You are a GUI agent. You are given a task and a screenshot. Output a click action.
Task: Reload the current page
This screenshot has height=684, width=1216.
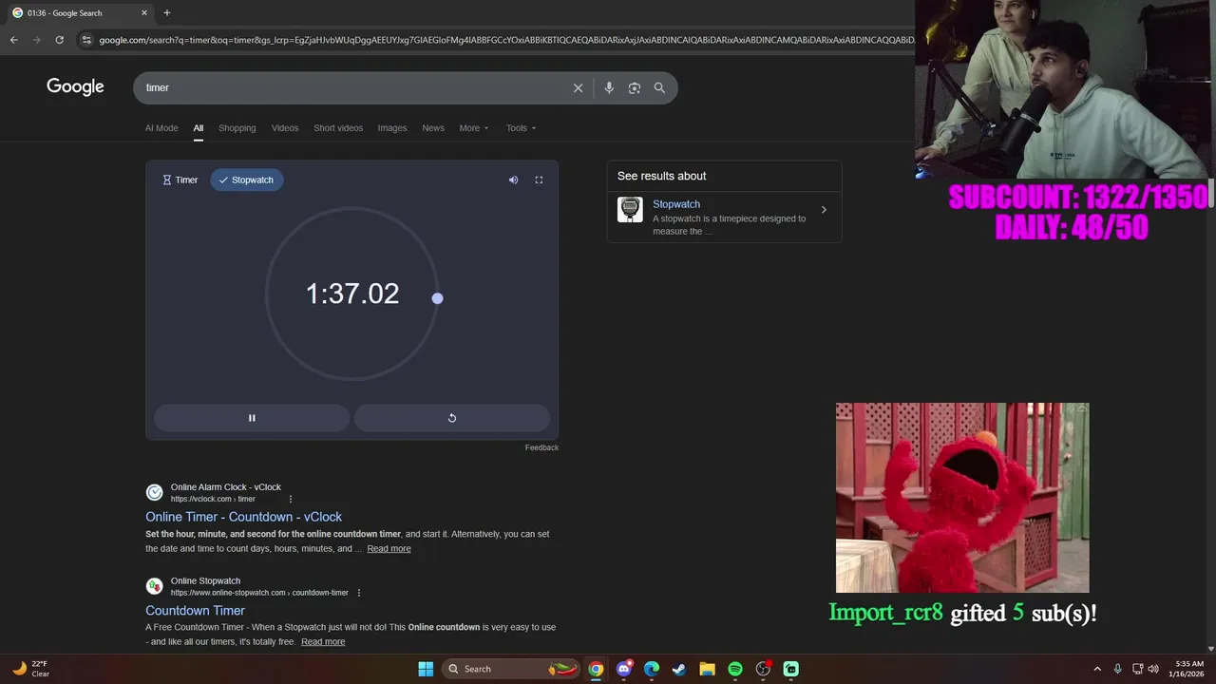(x=59, y=40)
